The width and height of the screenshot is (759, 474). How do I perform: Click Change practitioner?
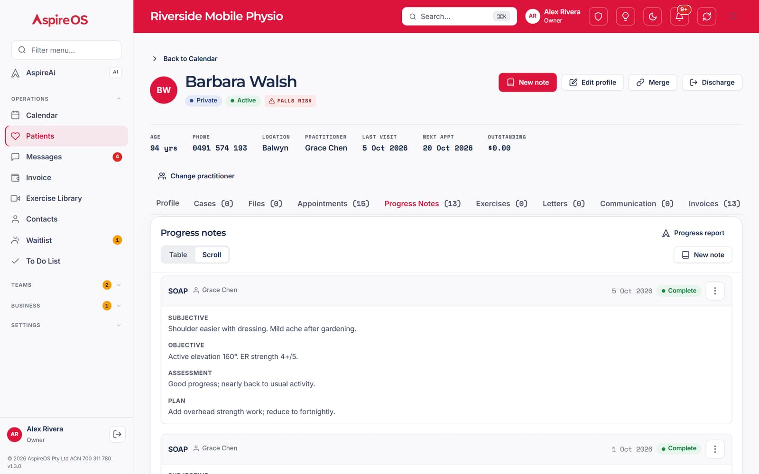196,176
